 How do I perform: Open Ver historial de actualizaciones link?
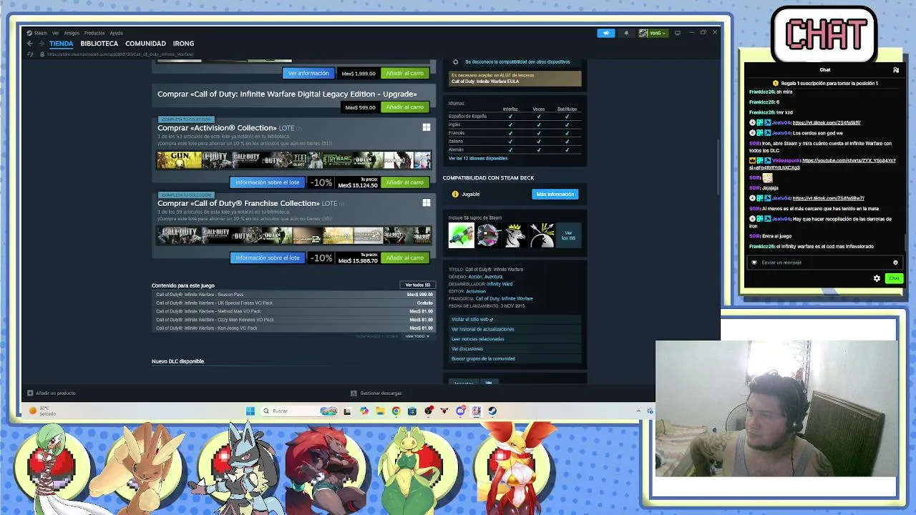point(482,329)
